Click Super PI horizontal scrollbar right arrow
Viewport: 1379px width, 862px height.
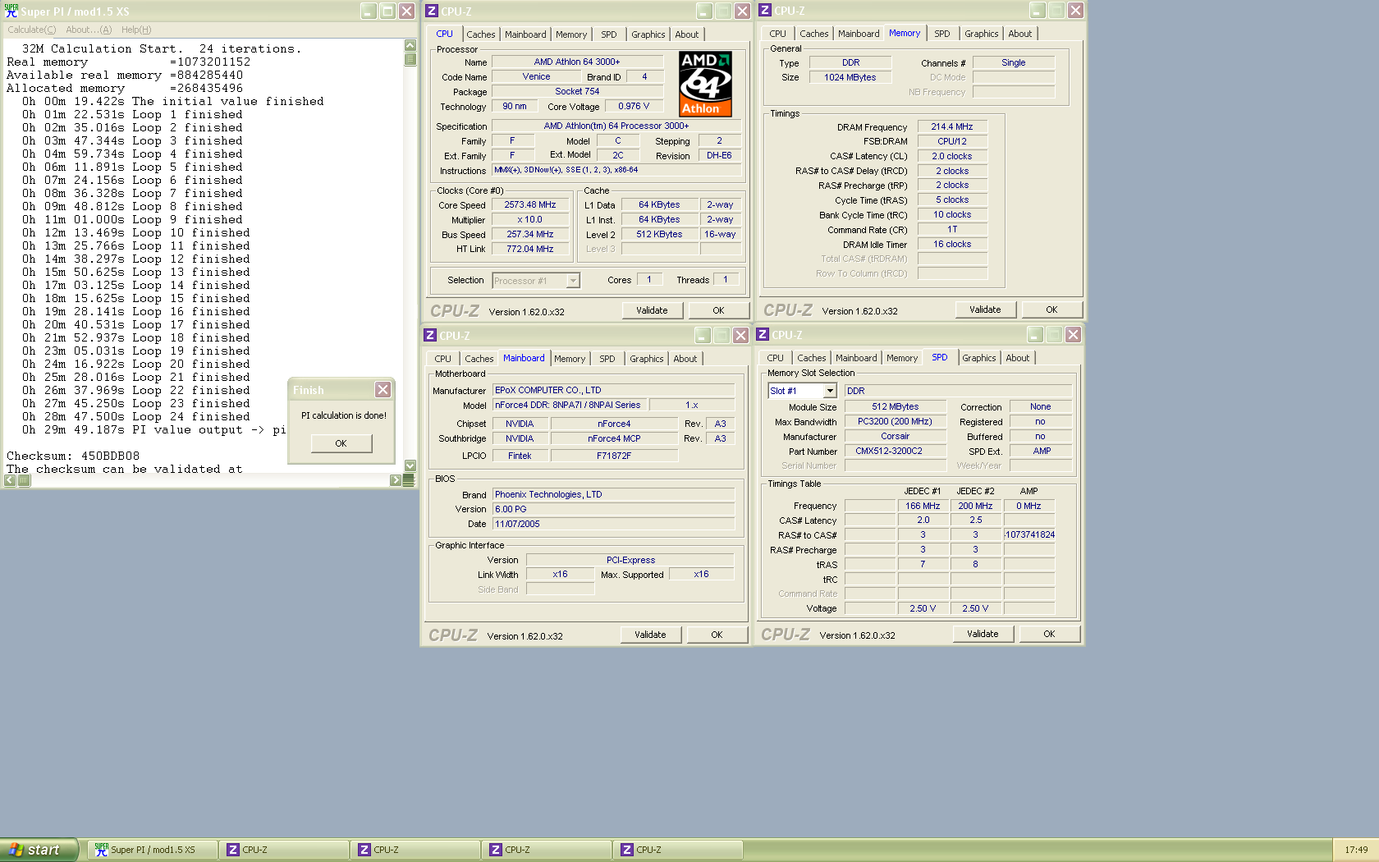point(396,480)
